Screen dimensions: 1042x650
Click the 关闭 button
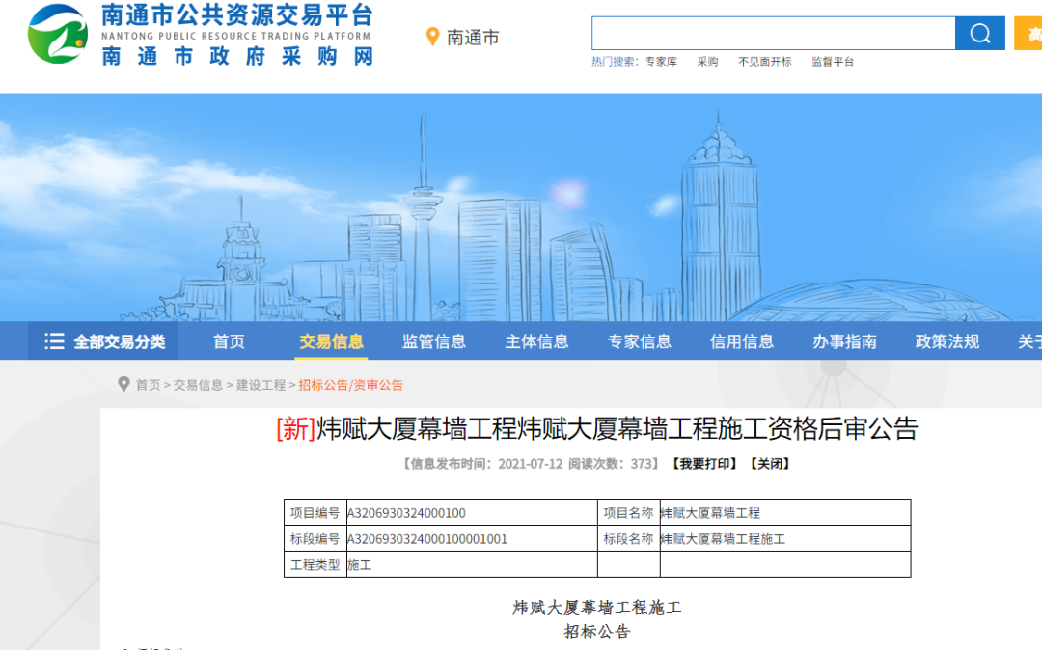point(770,463)
